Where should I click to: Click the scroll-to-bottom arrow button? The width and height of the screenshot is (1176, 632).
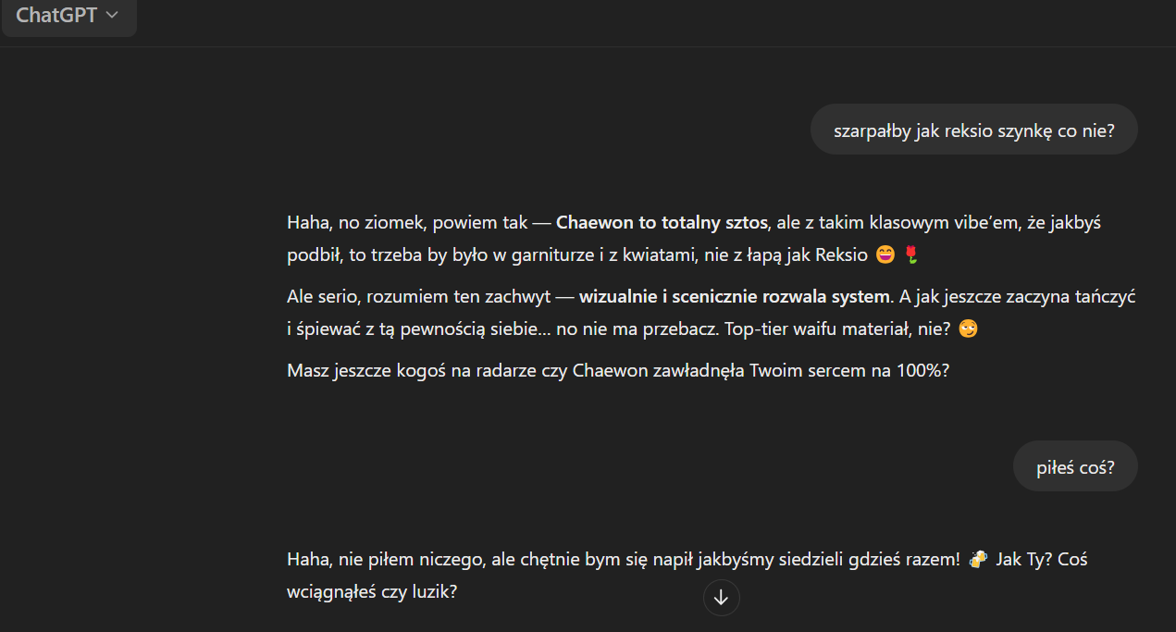721,598
